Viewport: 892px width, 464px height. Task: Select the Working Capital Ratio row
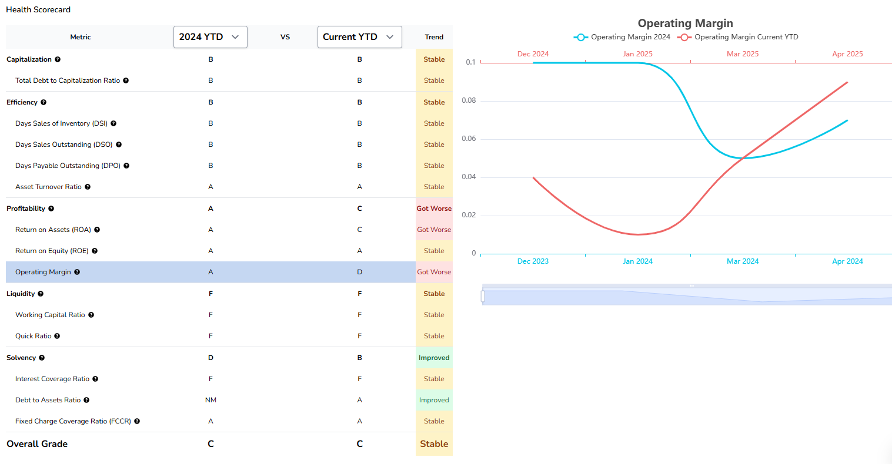(229, 315)
